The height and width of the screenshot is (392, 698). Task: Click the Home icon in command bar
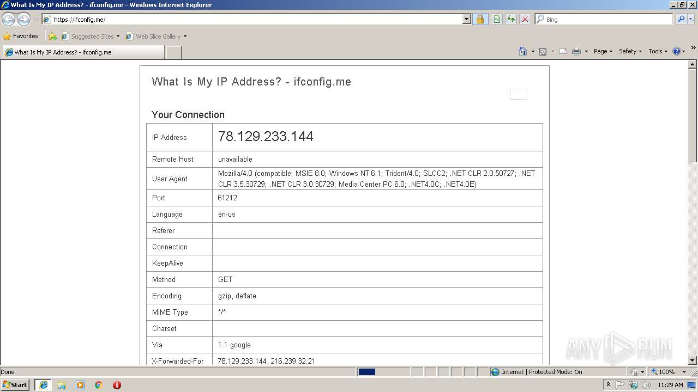click(x=523, y=51)
